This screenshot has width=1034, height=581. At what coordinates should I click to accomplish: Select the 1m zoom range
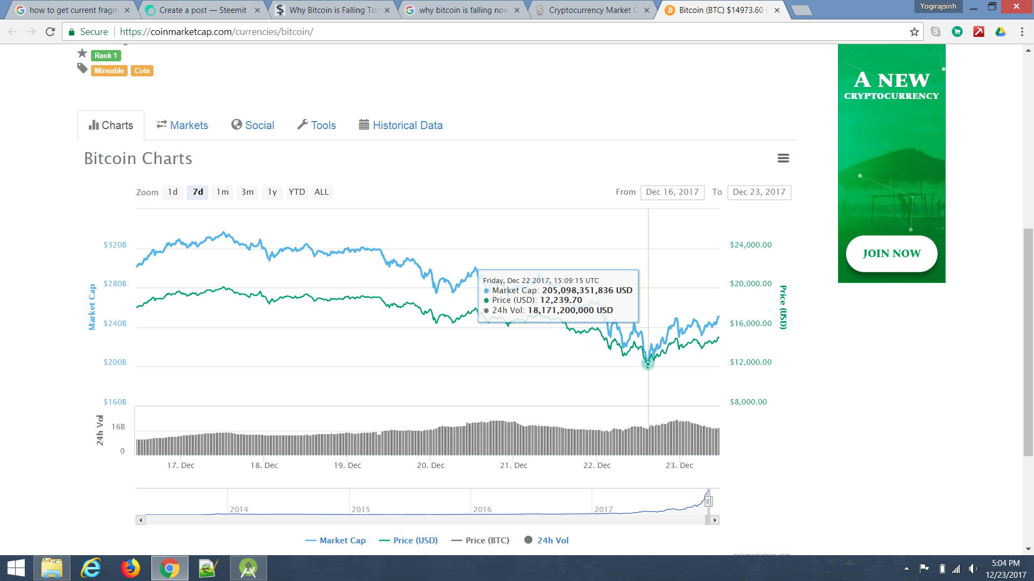pyautogui.click(x=222, y=192)
